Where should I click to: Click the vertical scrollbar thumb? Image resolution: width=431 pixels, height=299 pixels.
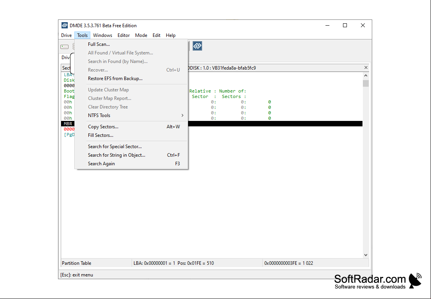[x=366, y=83]
